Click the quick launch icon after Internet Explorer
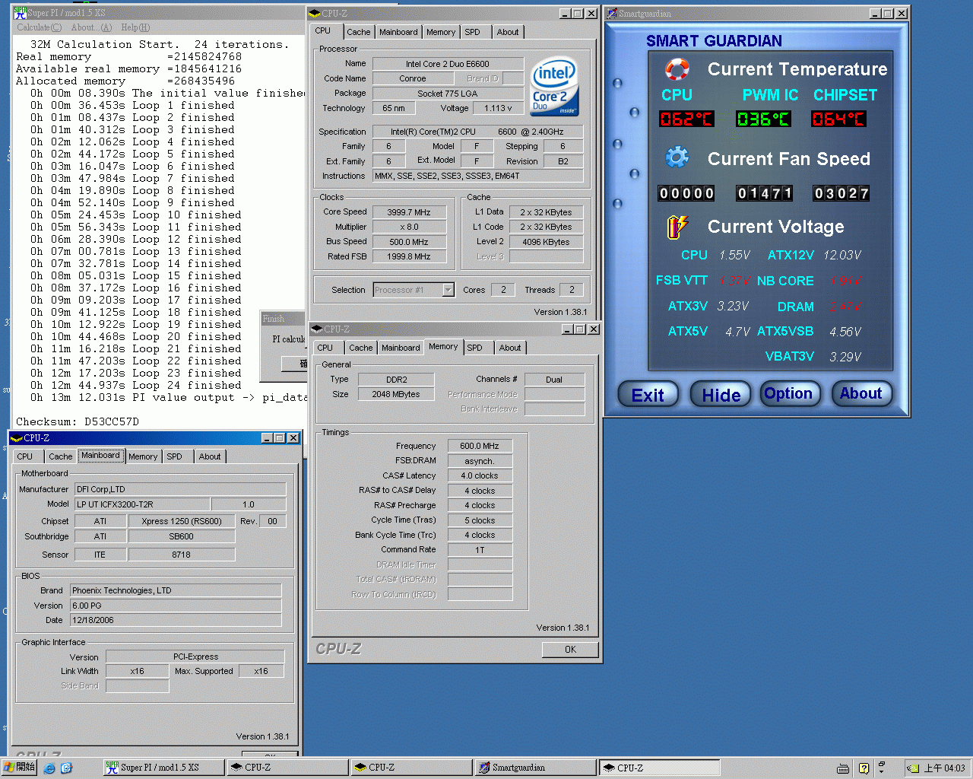This screenshot has height=779, width=973. 66,768
